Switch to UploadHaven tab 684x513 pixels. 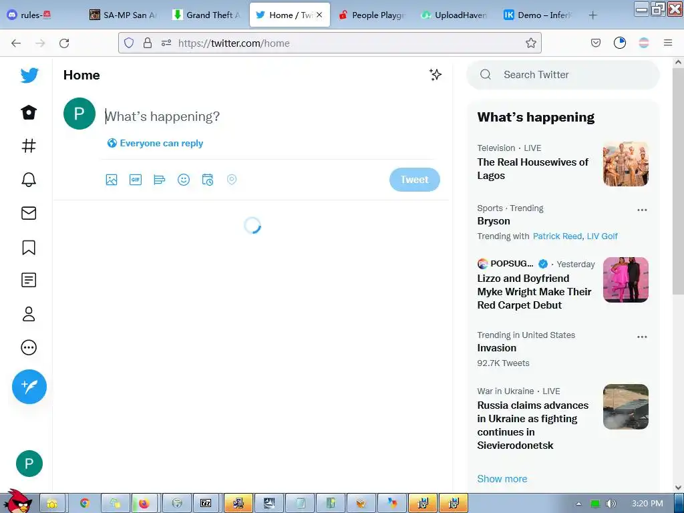[x=455, y=15]
